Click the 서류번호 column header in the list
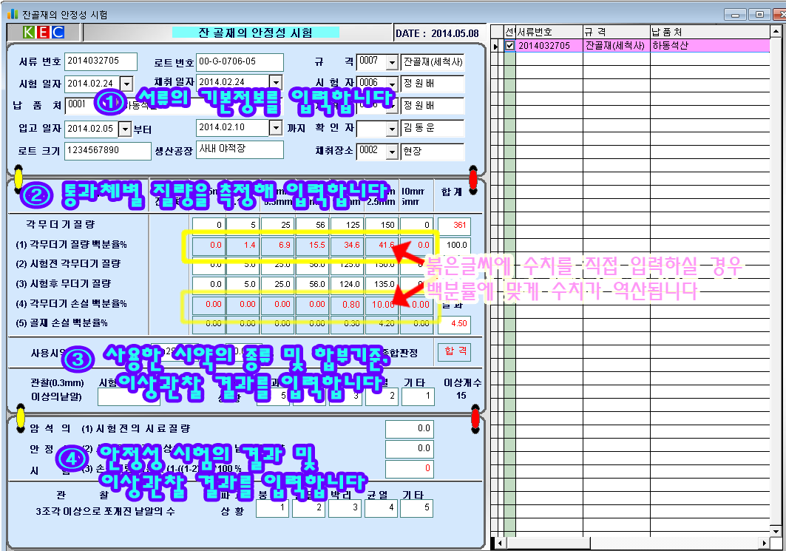This screenshot has width=786, height=551. 549,32
